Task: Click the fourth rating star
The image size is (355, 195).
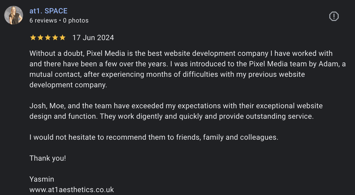Action: pyautogui.click(x=55, y=38)
